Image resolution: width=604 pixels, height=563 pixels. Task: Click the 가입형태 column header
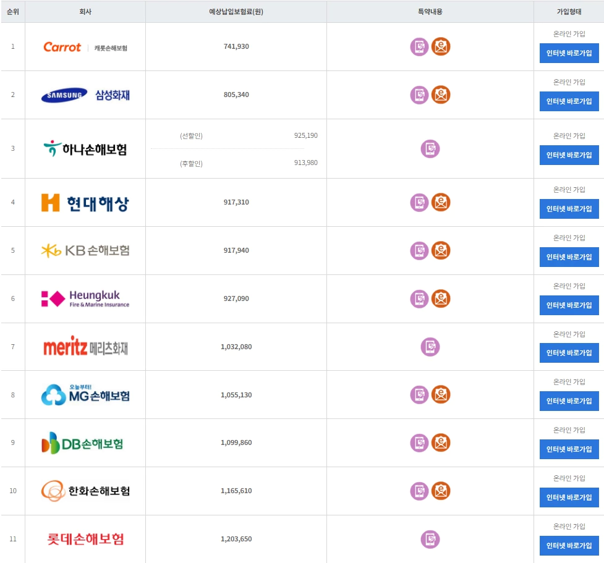click(569, 12)
